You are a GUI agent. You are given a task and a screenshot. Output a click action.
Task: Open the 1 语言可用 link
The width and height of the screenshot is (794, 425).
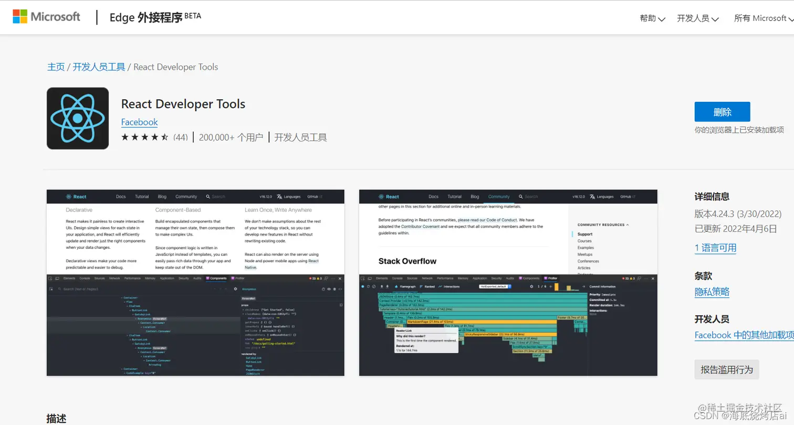(715, 248)
